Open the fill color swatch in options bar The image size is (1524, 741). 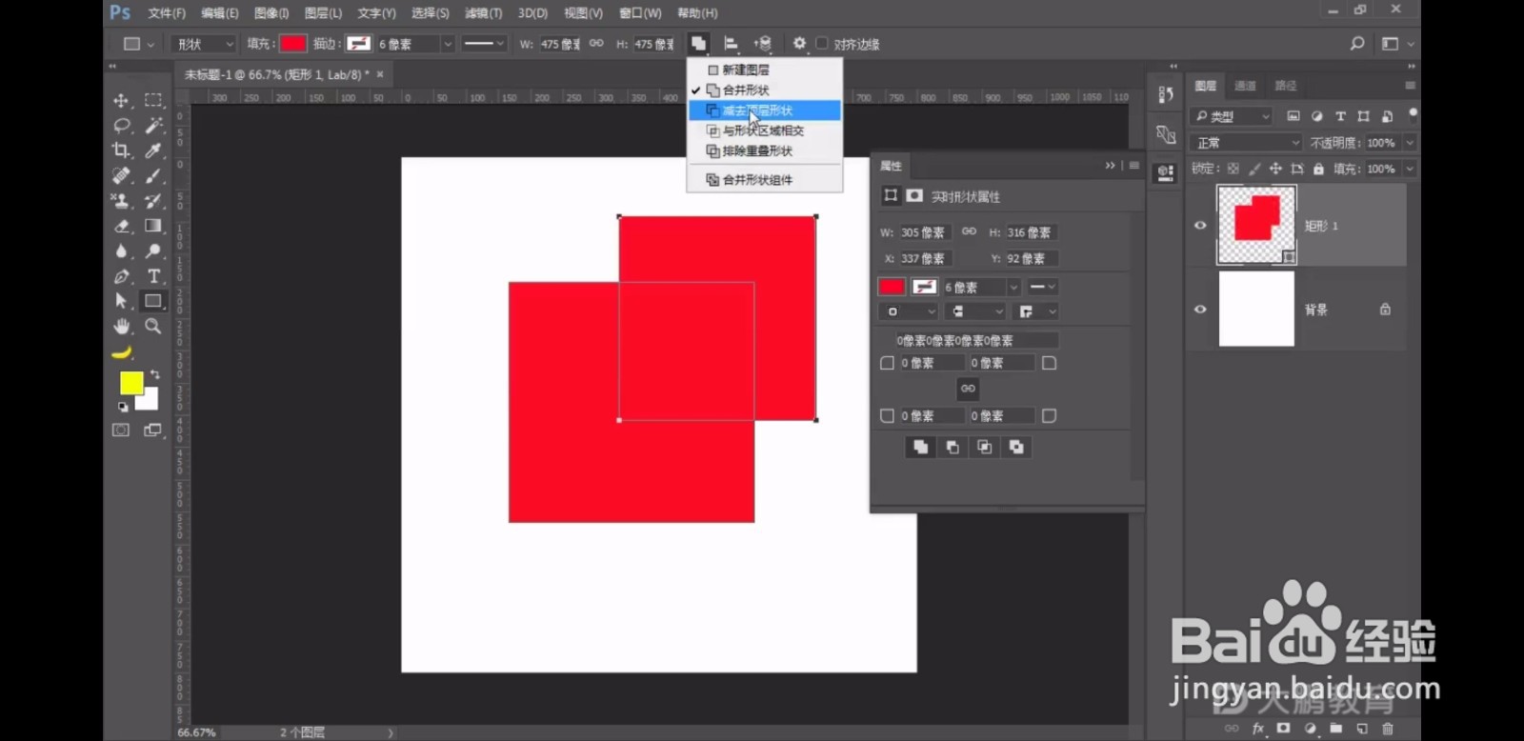pos(293,44)
